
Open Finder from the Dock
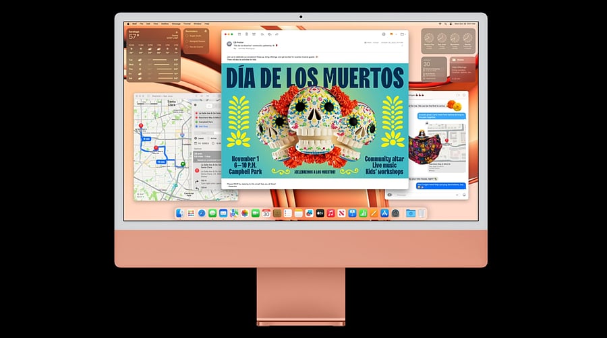[180, 213]
